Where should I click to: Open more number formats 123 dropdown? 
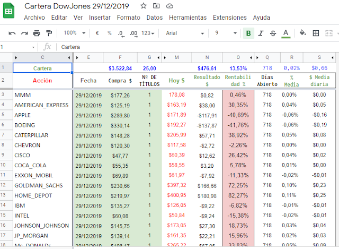coord(148,33)
